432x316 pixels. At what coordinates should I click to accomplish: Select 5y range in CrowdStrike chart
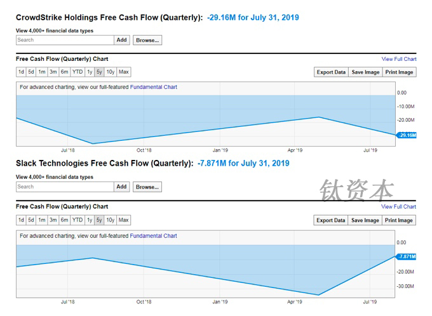[99, 72]
